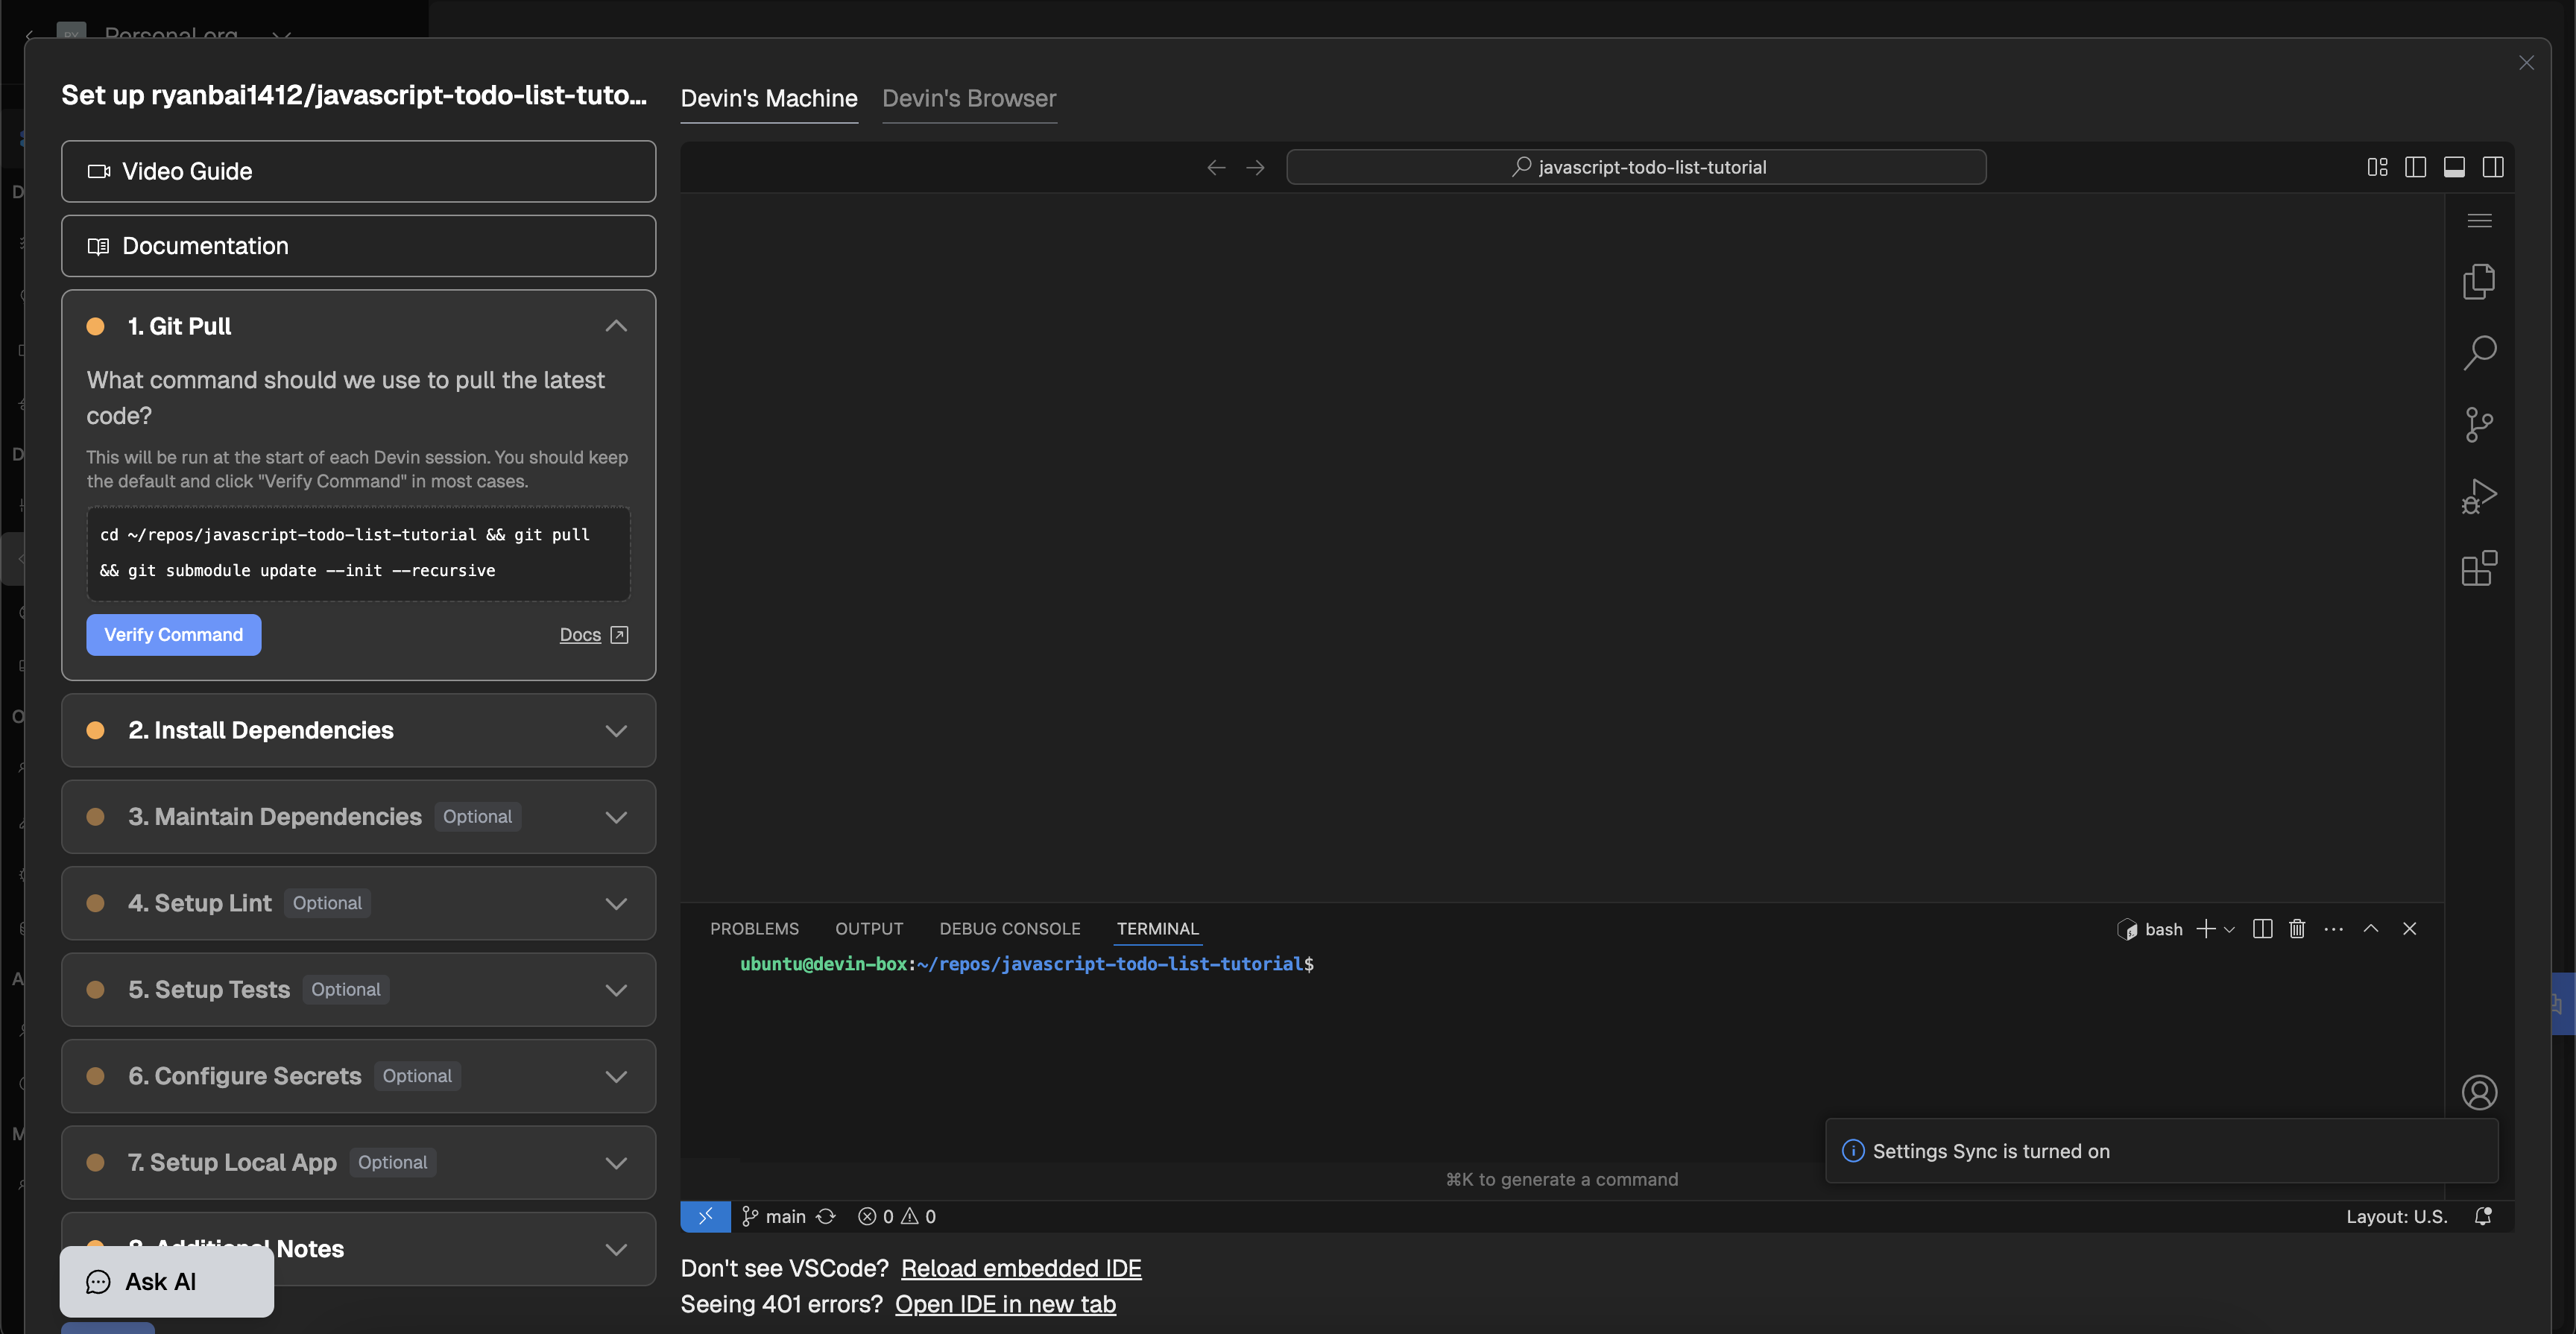This screenshot has height=1334, width=2576.
Task: Switch to Devin's Browser tab
Action: coord(968,98)
